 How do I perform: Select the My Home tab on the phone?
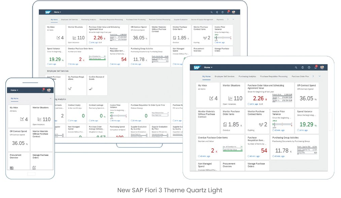coord(15,98)
